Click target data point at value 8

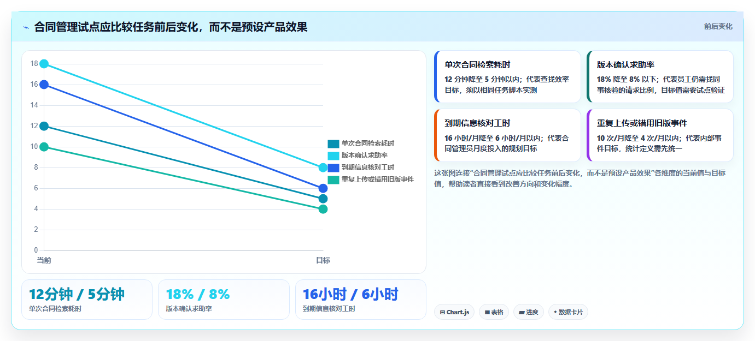pyautogui.click(x=323, y=167)
